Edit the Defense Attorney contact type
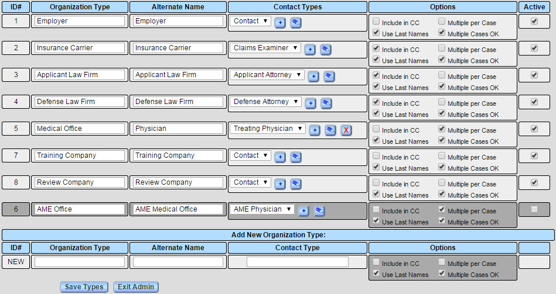Viewport: 556px width, 294px height. [326, 103]
